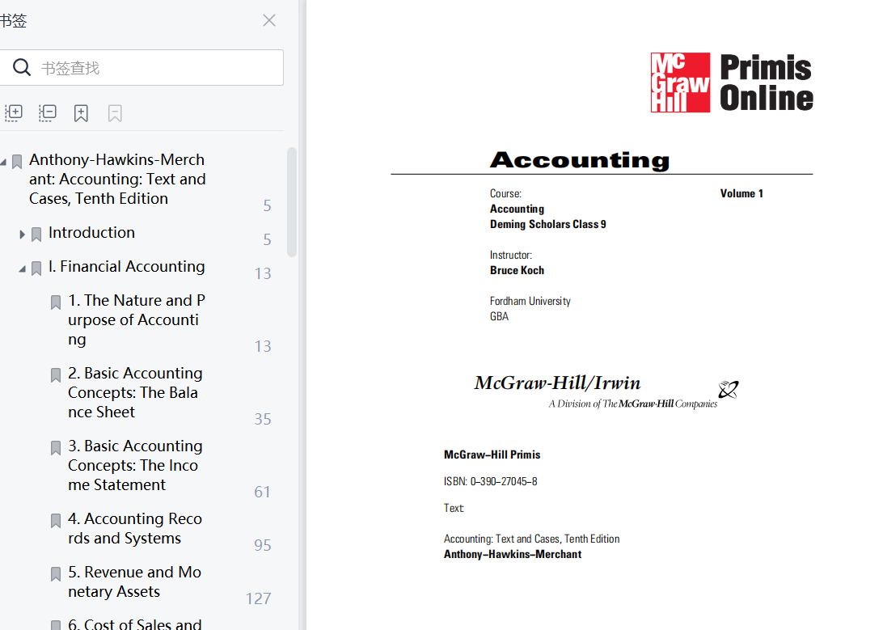Open Anthony-Hawkins-Merchant: Accounting bookmark
Viewport: 883px width, 630px height.
coord(117,179)
